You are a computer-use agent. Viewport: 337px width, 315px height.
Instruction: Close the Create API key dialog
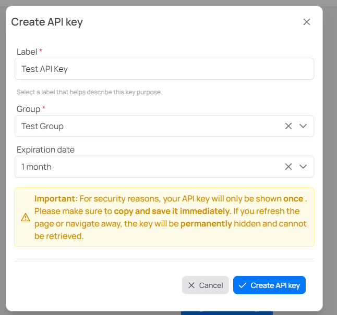pos(307,22)
